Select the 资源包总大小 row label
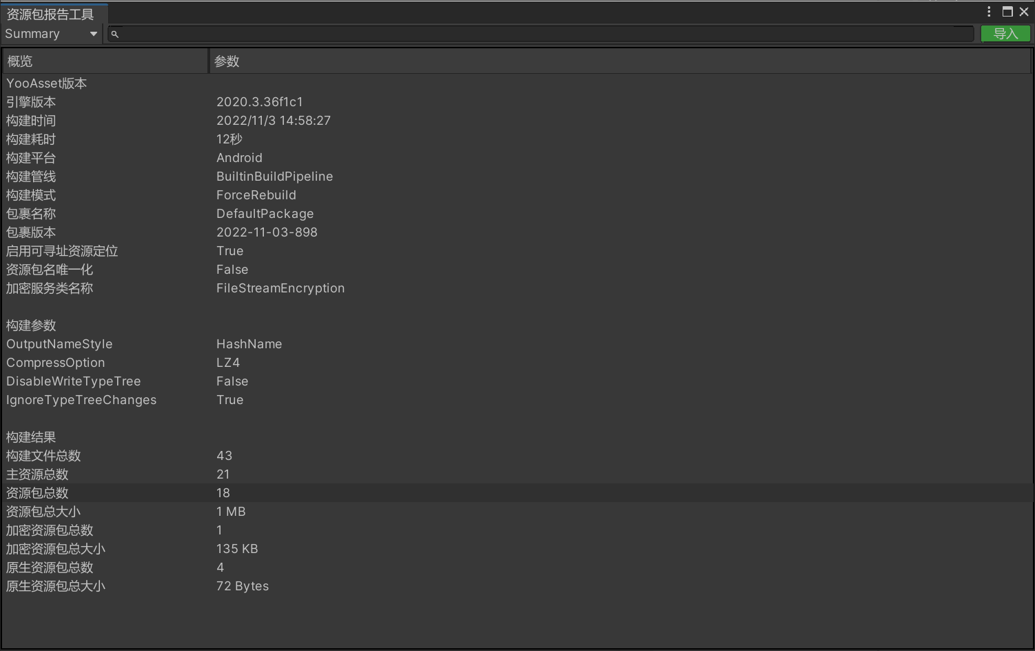This screenshot has height=651, width=1035. 43,512
